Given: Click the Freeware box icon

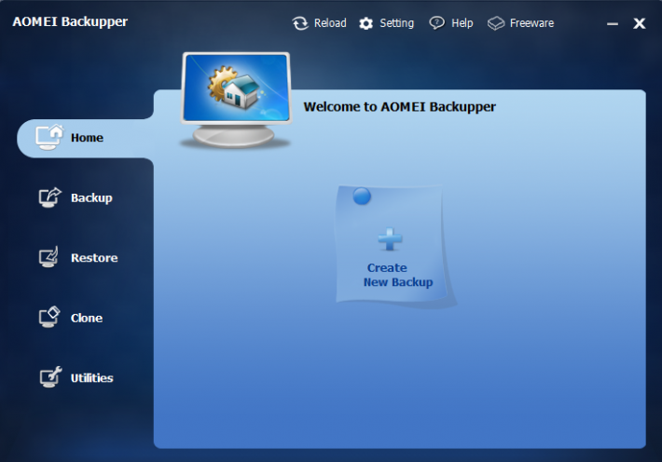Looking at the screenshot, I should coord(496,23).
